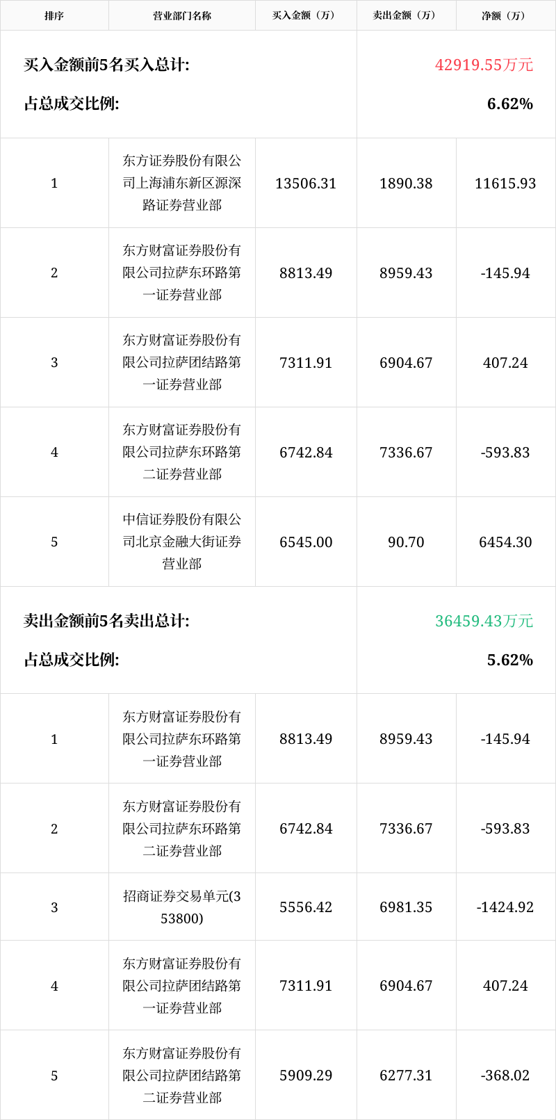556x1120 pixels.
Task: Open 东方证券上海浦东新区源深路证券营业部 entry
Action: [x=182, y=183]
